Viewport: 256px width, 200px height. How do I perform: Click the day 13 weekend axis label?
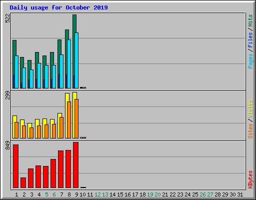tap(105, 194)
